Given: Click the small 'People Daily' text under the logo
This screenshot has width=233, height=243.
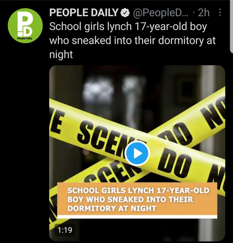Looking at the screenshot, I should [25, 39].
